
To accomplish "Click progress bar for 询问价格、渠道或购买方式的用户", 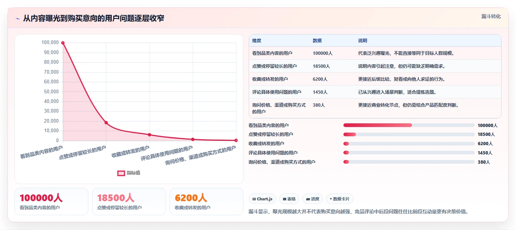I will 409,162.
